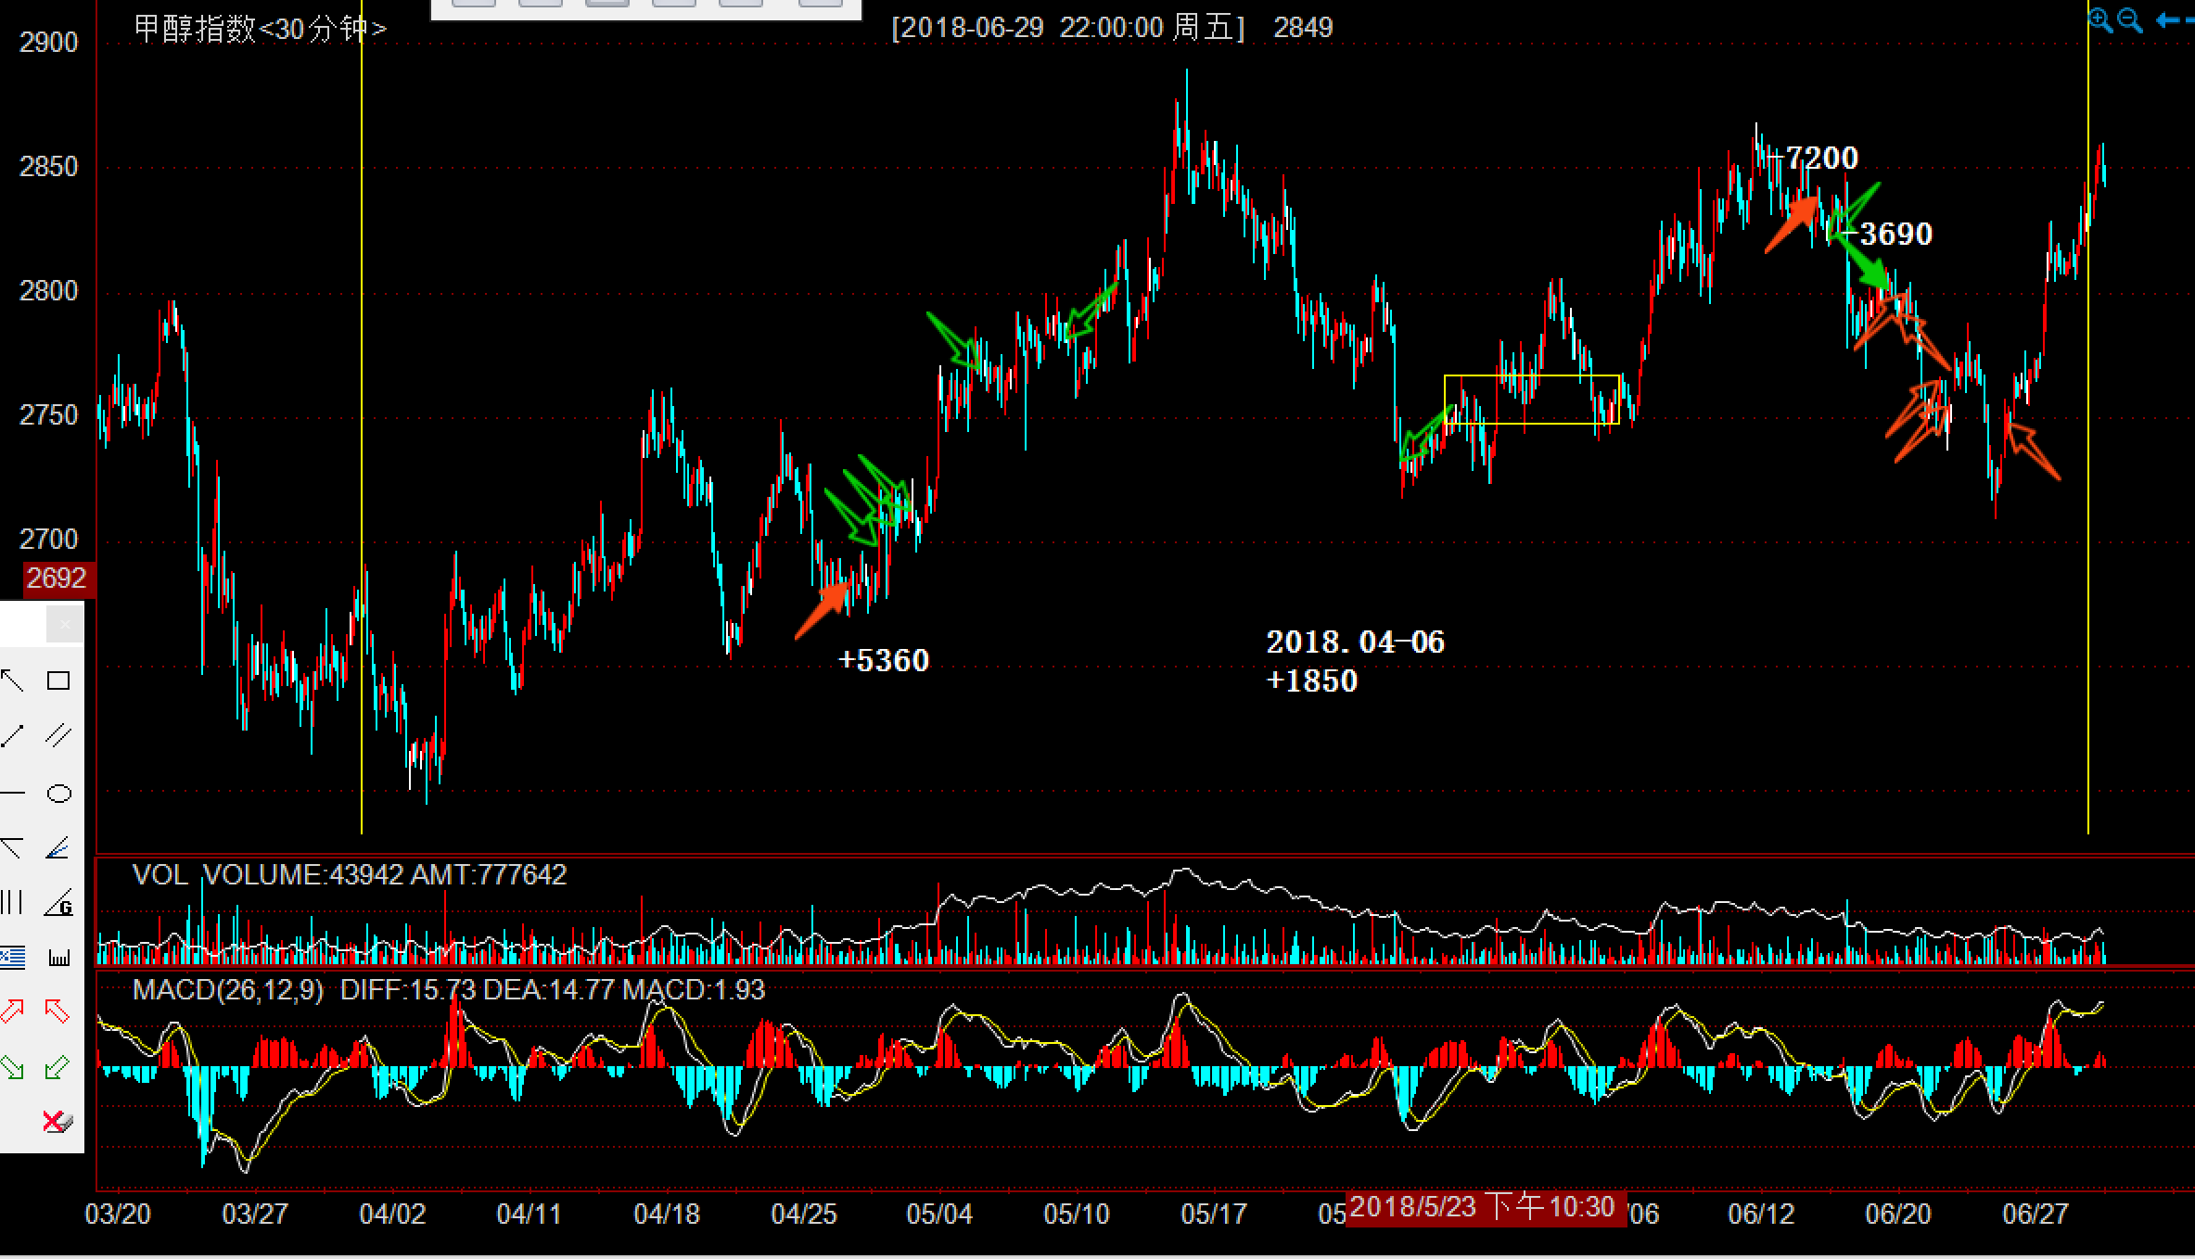Click the AMT:777642 readout

(489, 875)
